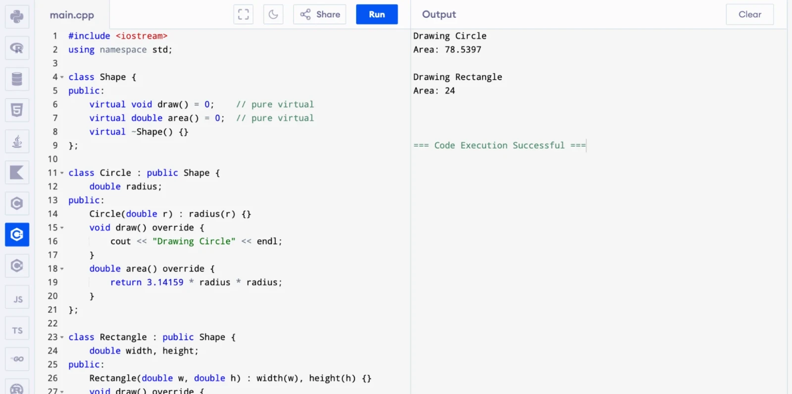Click 'Area: 24' in output
This screenshot has width=792, height=394.
coord(434,91)
